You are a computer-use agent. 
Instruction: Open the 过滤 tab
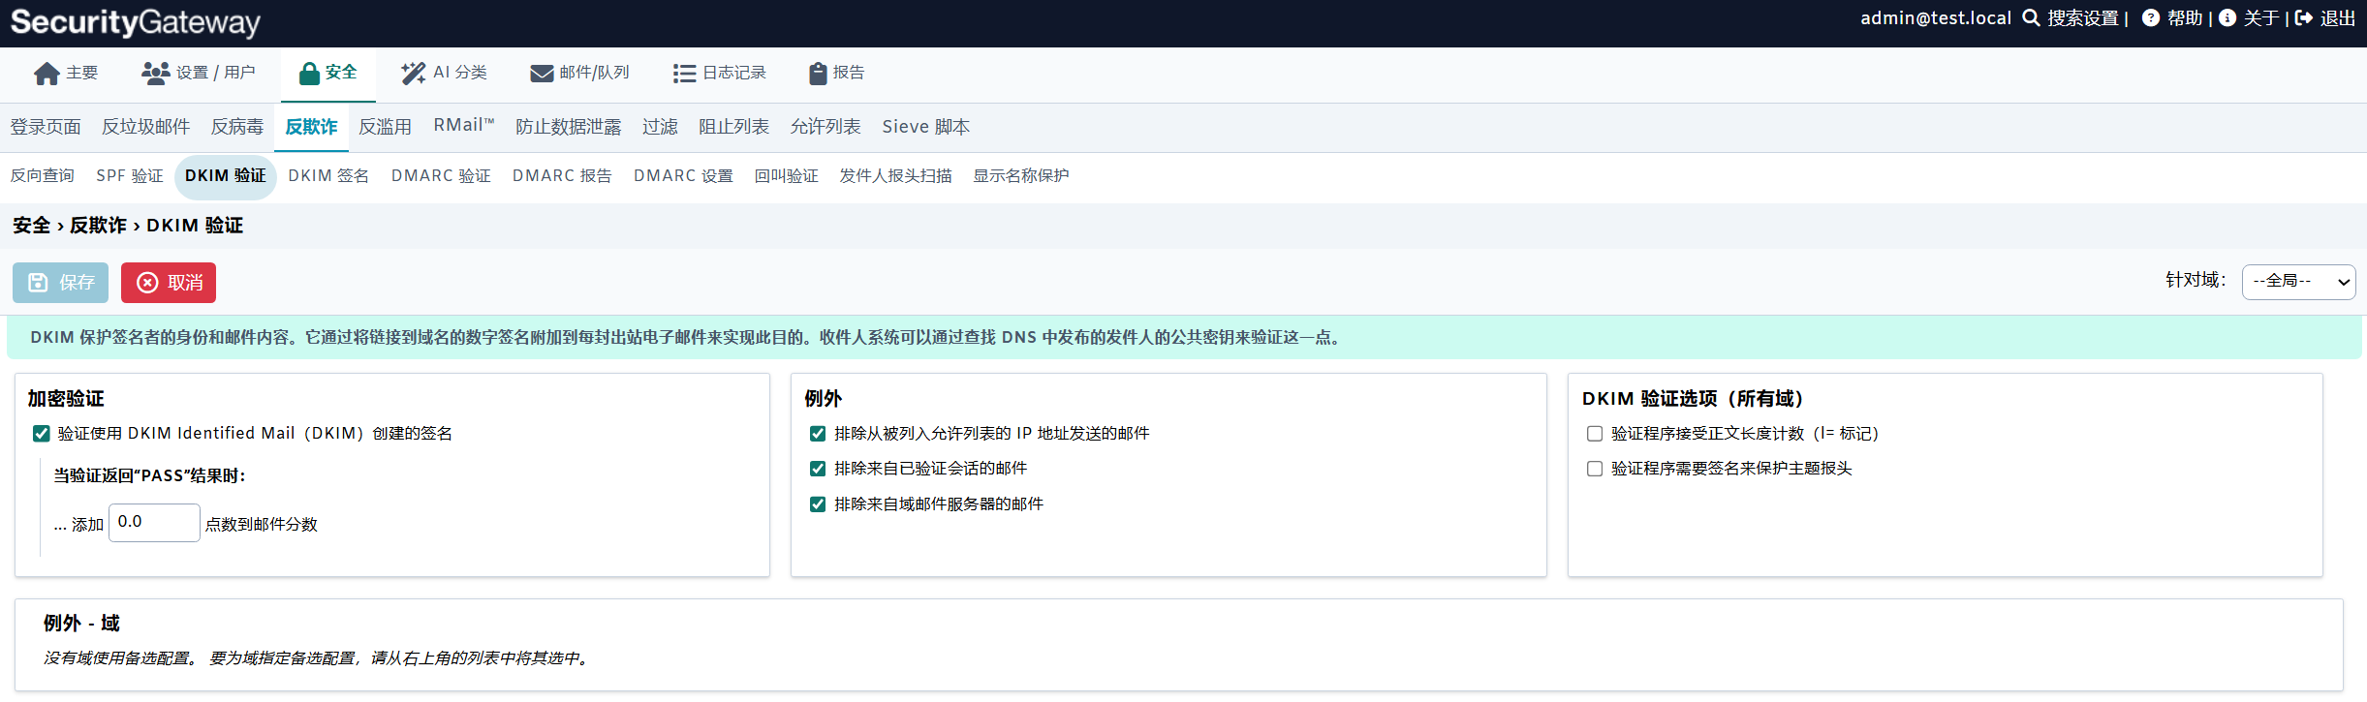tap(660, 127)
